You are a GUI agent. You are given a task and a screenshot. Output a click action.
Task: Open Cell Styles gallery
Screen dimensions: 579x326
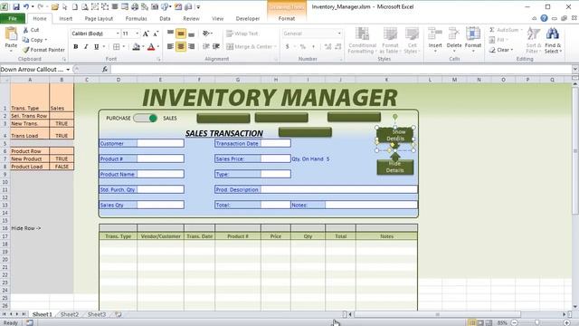click(412, 40)
